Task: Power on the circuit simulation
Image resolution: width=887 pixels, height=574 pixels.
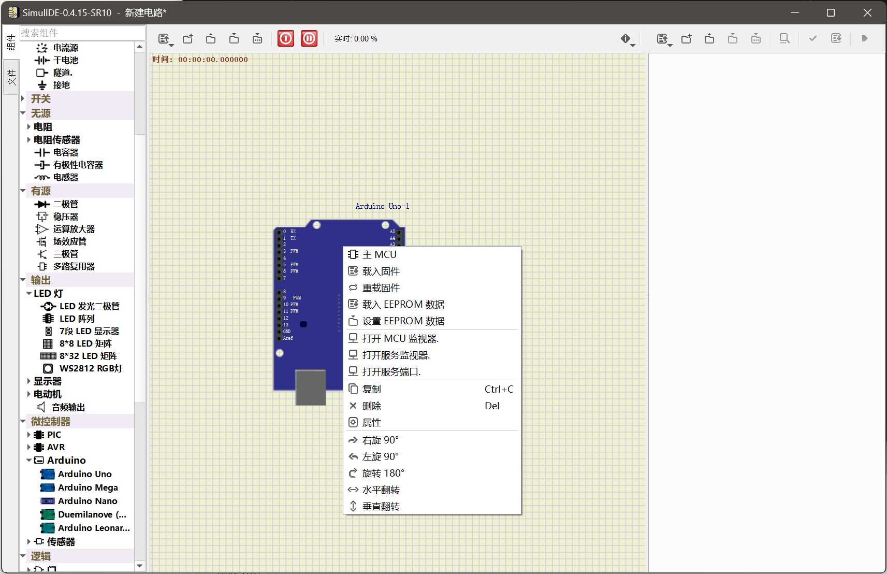Action: pos(286,38)
